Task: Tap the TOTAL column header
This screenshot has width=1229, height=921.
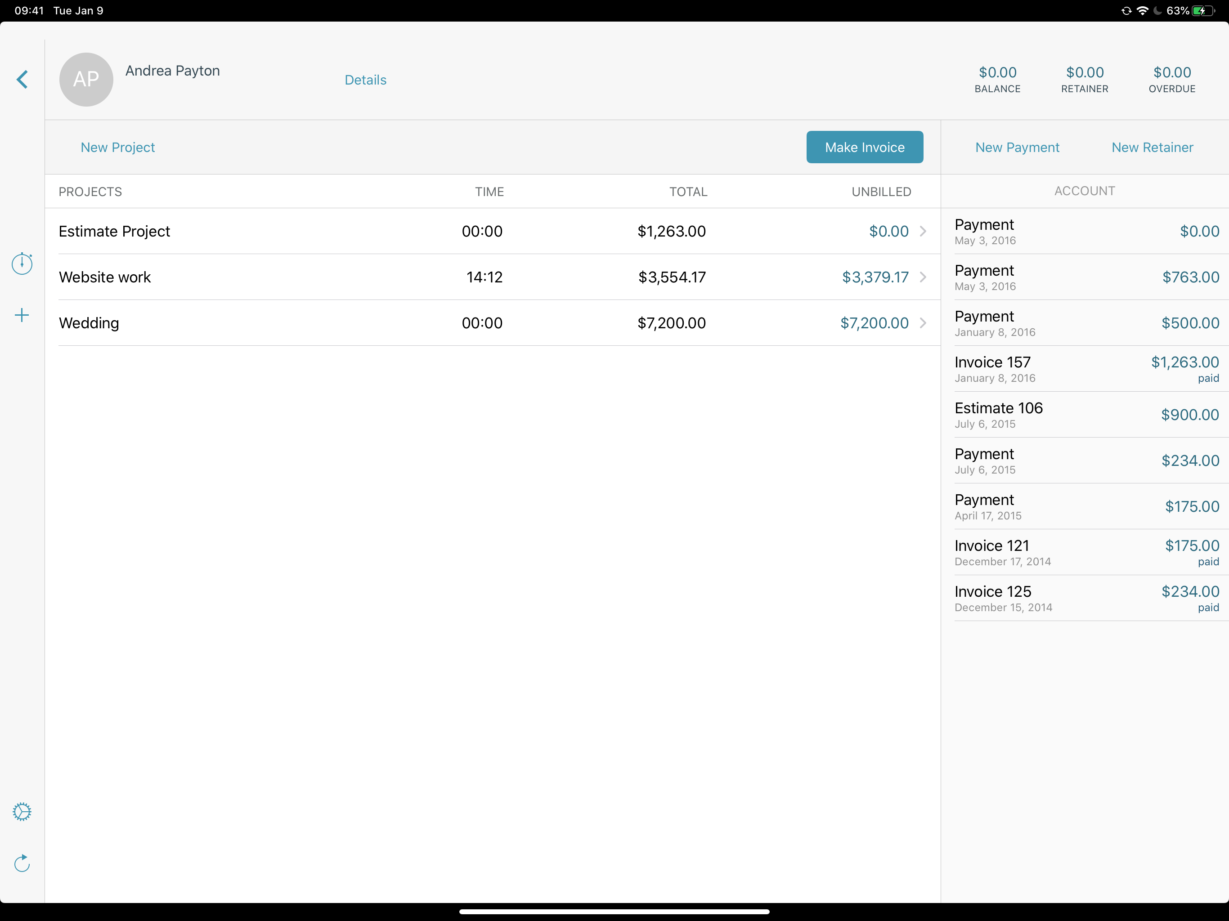Action: [x=688, y=192]
